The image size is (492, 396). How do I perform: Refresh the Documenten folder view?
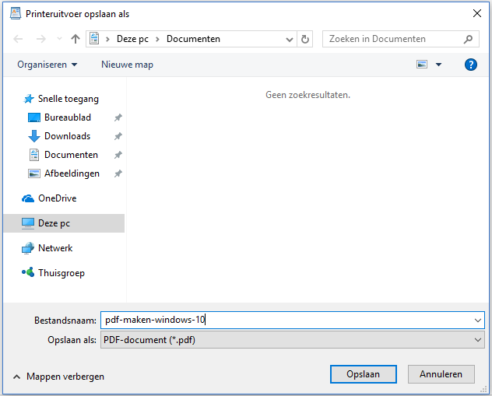pos(305,39)
